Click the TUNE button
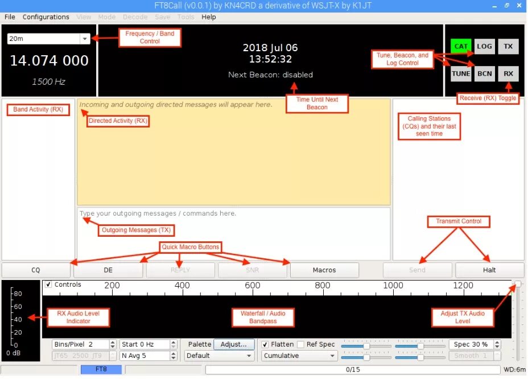This screenshot has width=528, height=379. [x=461, y=74]
